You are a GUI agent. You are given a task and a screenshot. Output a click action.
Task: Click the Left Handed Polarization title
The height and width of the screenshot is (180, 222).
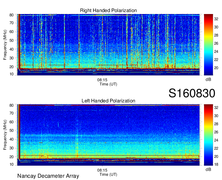(108, 101)
